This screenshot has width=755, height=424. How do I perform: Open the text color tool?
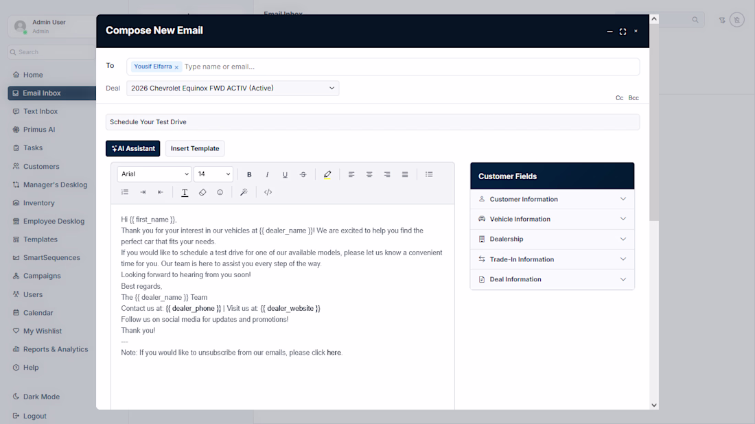pyautogui.click(x=185, y=192)
